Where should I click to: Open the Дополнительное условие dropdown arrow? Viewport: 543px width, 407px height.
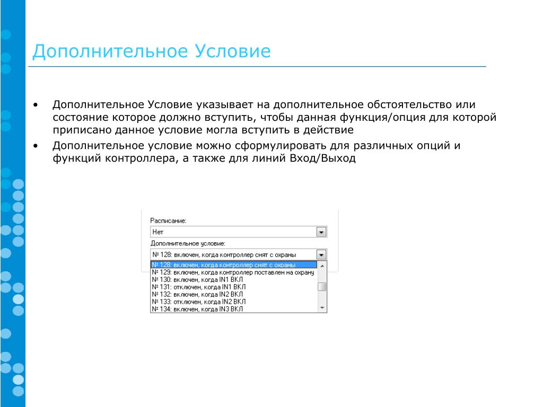point(321,255)
